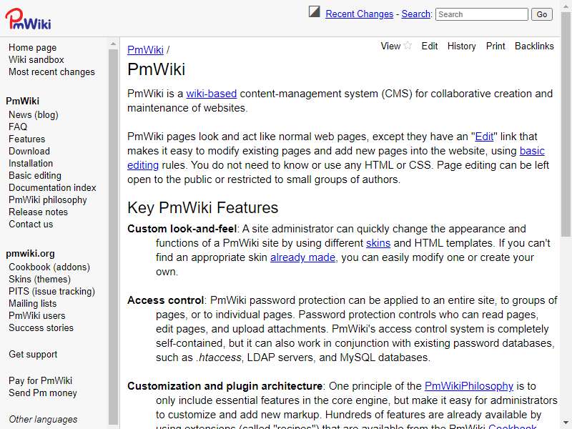Open Home page in sidebar
The width and height of the screenshot is (572, 429).
click(32, 47)
